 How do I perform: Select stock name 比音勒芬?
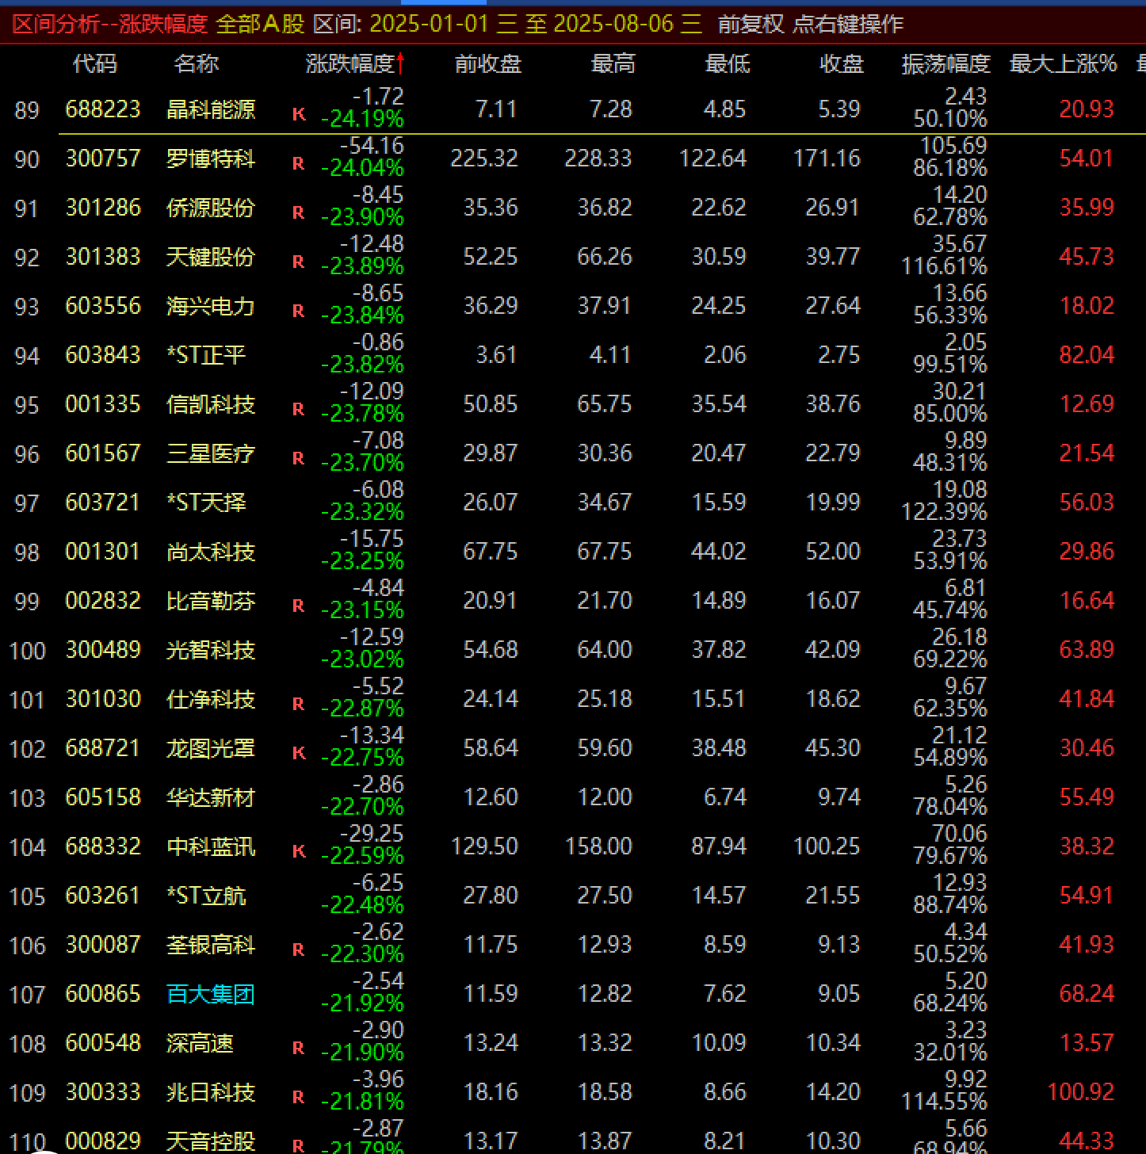pos(211,601)
